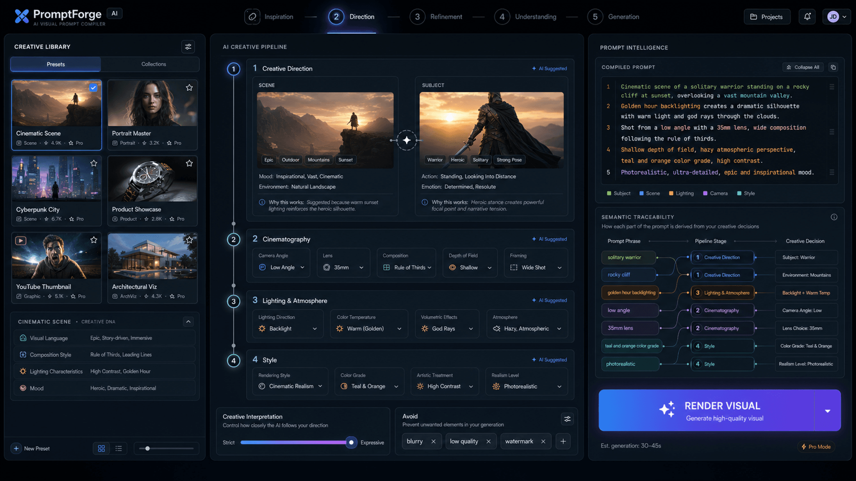
Task: Click the Render Visual button
Action: coord(707,411)
